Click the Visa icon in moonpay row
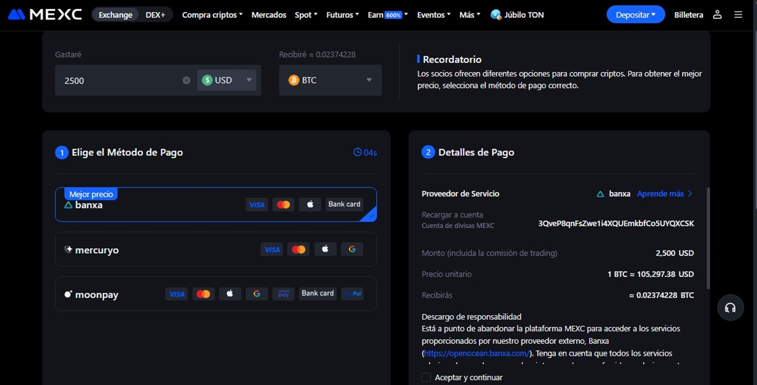This screenshot has height=385, width=757. (177, 294)
